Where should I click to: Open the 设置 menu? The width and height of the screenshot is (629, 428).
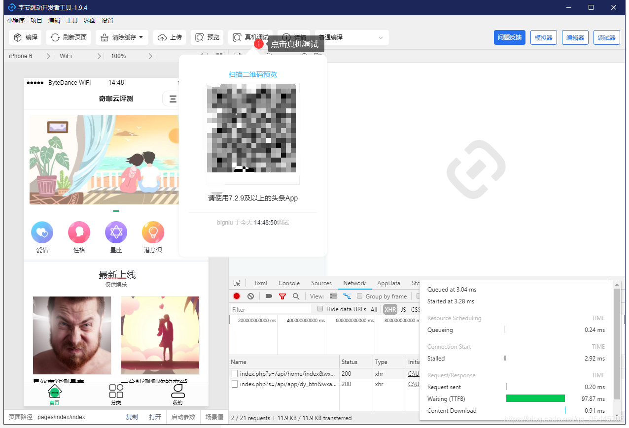click(107, 21)
